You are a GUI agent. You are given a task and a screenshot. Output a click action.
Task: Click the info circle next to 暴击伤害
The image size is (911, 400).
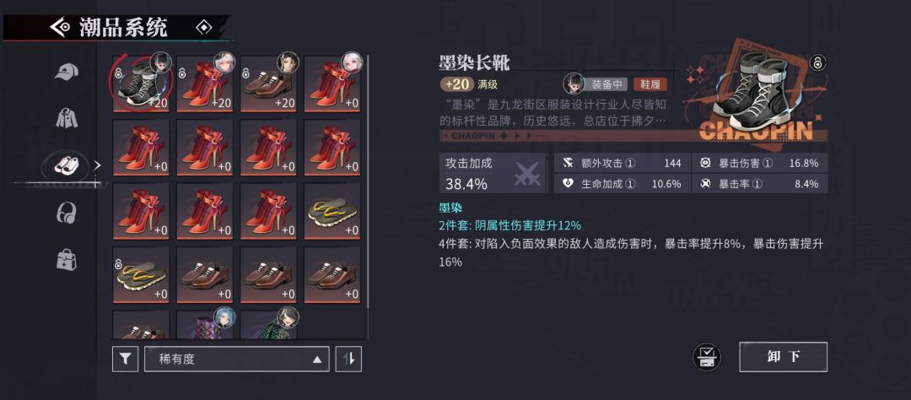click(768, 164)
